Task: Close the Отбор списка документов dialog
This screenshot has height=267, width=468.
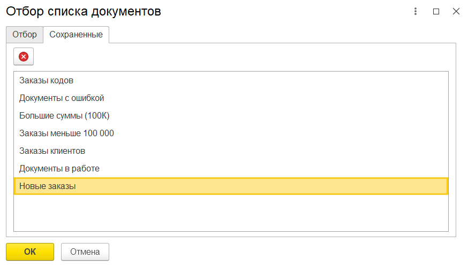Action: click(456, 11)
